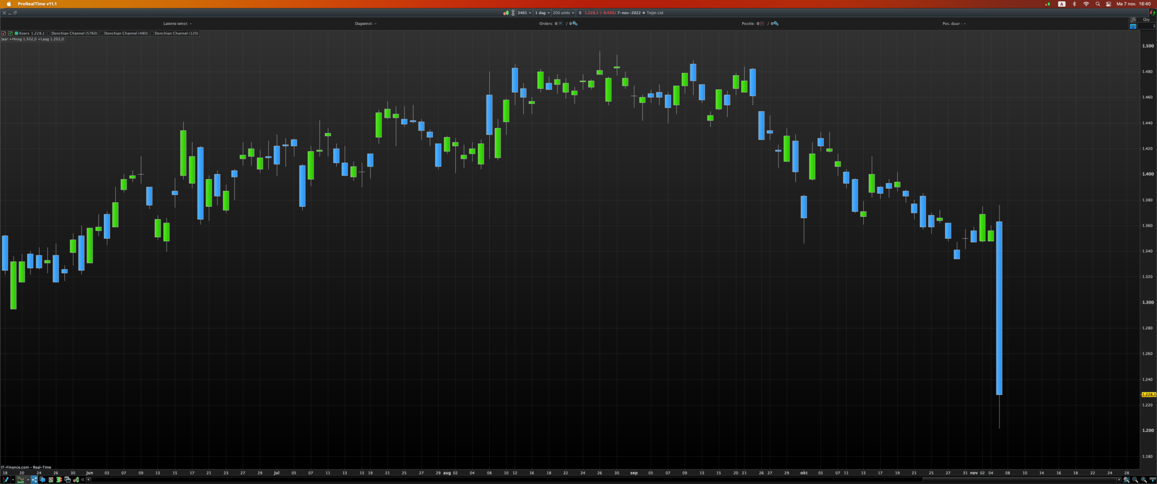This screenshot has height=484, width=1157.
Task: Click the scrollbar left arrow
Action: (x=89, y=479)
